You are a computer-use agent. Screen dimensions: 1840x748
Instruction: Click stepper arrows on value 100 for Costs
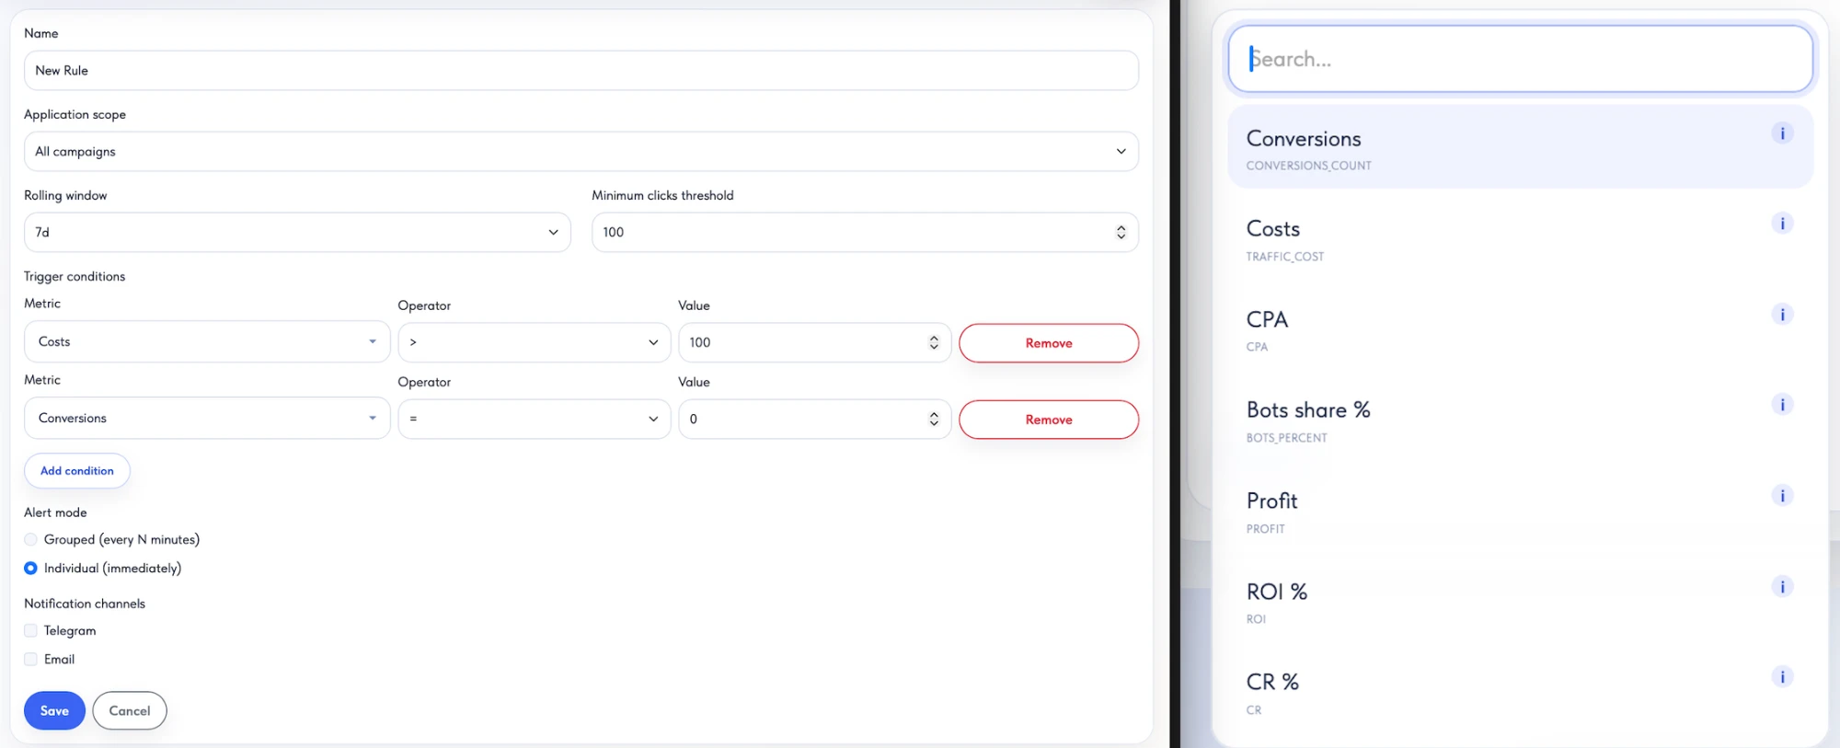point(934,342)
